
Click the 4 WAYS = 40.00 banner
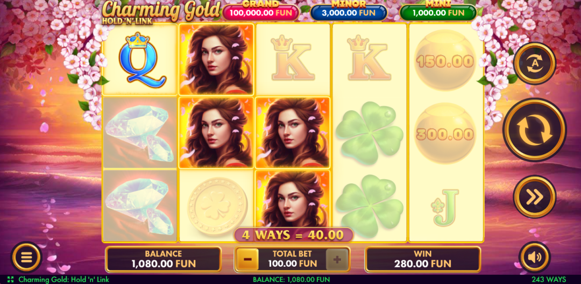(x=293, y=235)
